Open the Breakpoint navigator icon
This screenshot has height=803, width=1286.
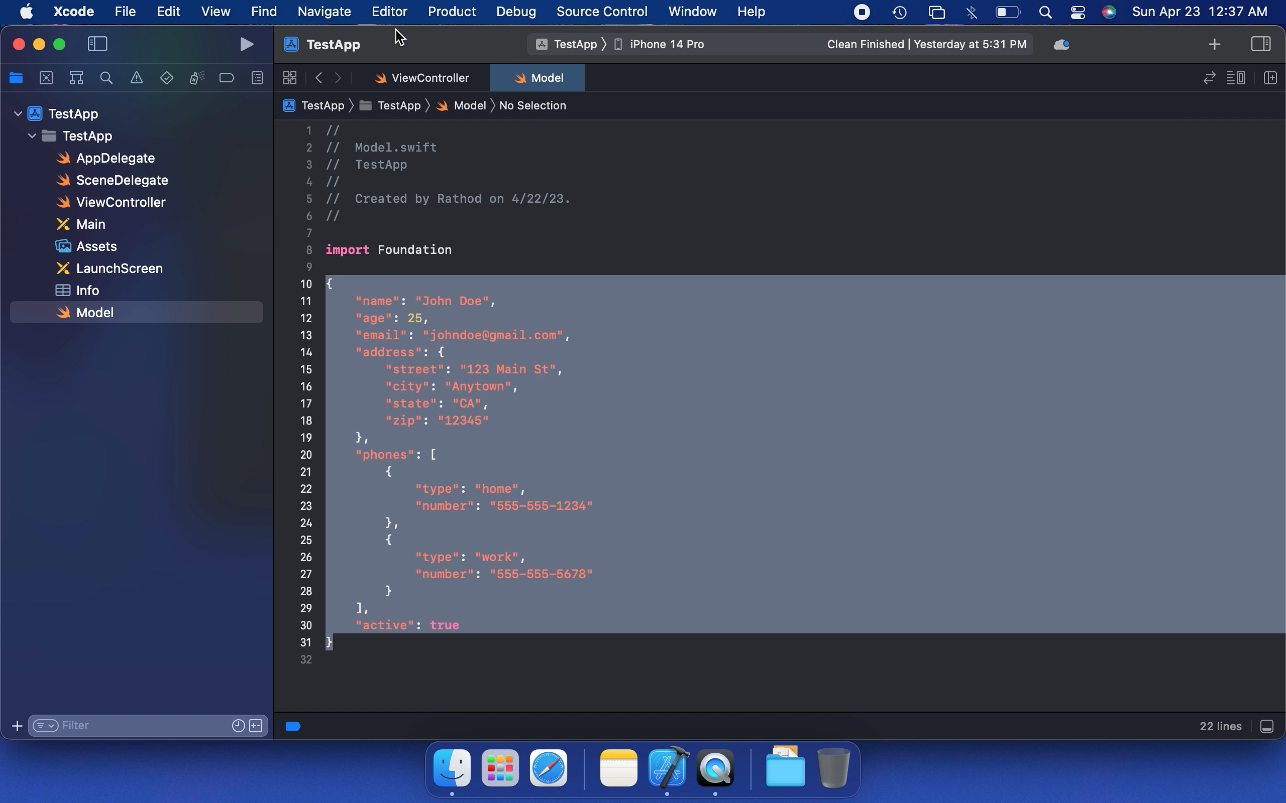(227, 78)
